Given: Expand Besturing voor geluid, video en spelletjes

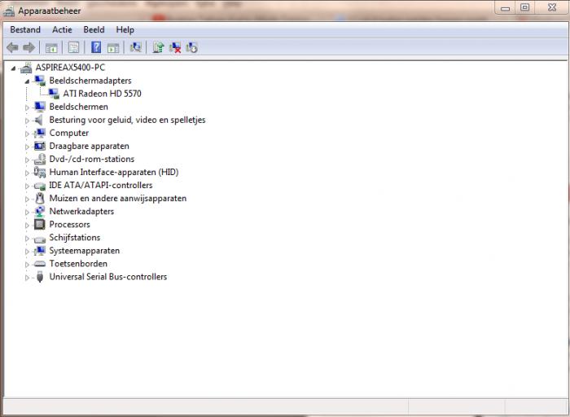Looking at the screenshot, I should pyautogui.click(x=27, y=121).
